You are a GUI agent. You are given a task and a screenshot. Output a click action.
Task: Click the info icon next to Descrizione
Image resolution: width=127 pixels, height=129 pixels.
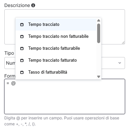[x=33, y=5]
